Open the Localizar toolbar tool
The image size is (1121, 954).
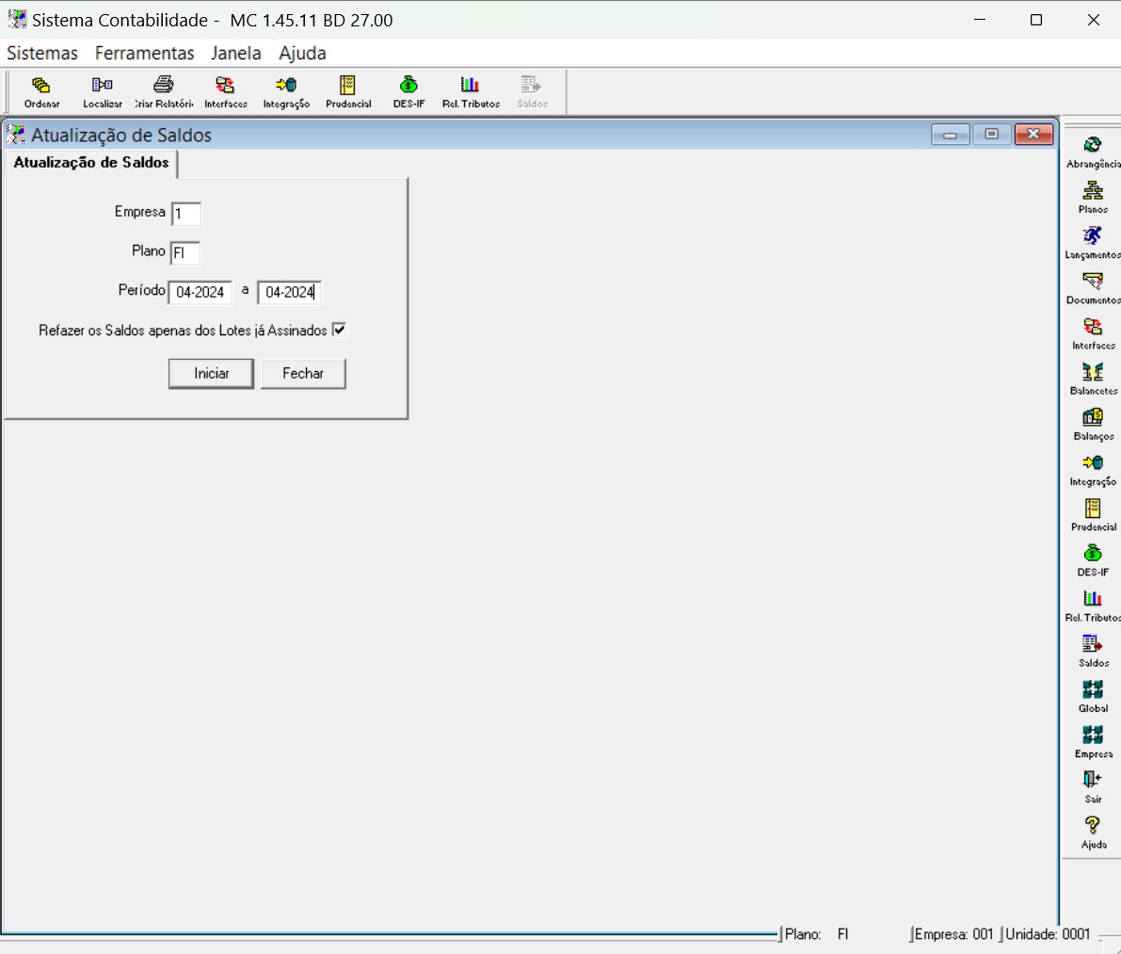pos(103,92)
